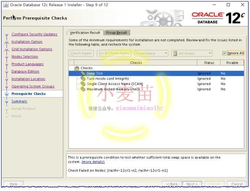Viewport: 250px width, 191px height.
Task: Click the Single Client Access Name icon
Action: pos(83,84)
